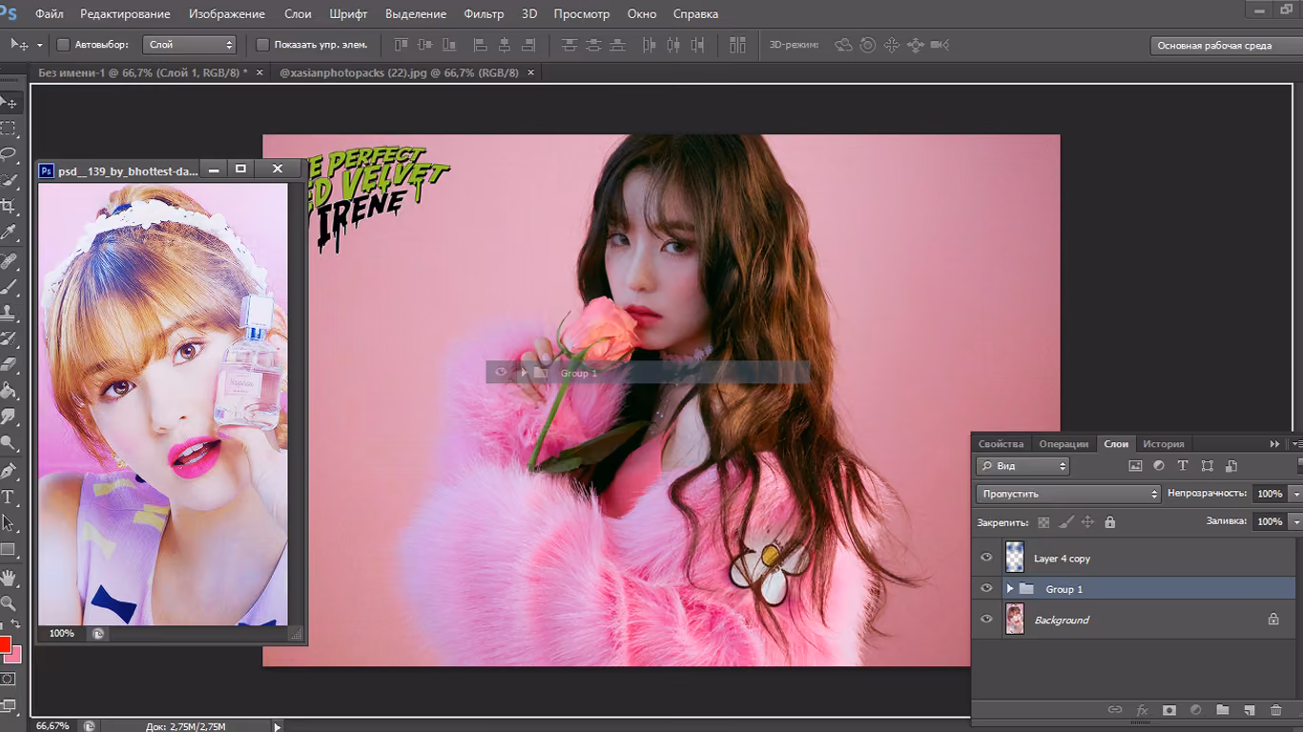This screenshot has height=732, width=1303.
Task: Open the Изображение menu
Action: [227, 14]
